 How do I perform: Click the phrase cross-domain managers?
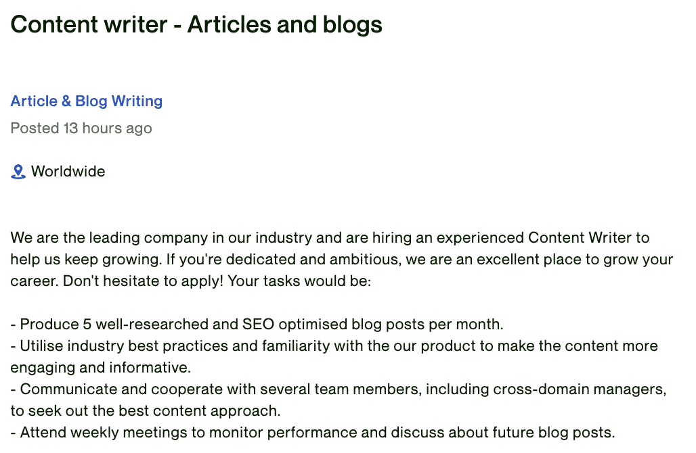580,389
